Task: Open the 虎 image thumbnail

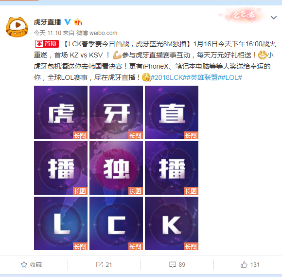Action: coord(61,112)
